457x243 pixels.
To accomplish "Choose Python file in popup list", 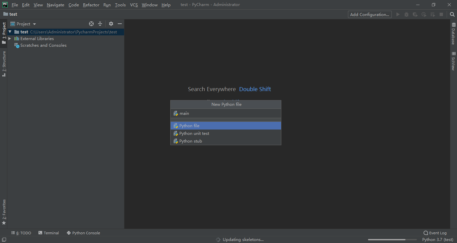I will click(226, 126).
